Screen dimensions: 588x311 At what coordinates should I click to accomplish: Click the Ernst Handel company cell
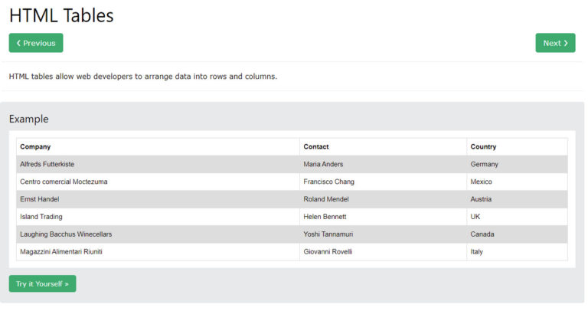click(40, 199)
